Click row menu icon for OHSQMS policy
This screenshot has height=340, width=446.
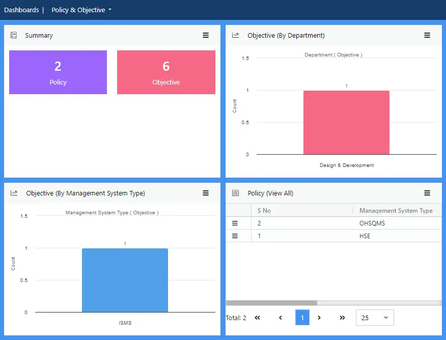click(235, 223)
